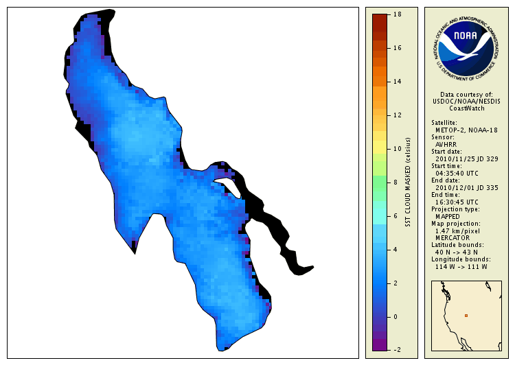Click the orange location marker on inset map
The width and height of the screenshot is (515, 365).
(466, 316)
